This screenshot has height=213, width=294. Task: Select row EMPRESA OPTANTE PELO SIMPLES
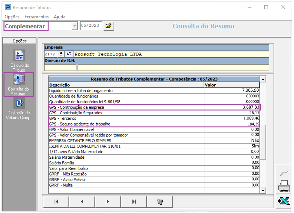154,141
